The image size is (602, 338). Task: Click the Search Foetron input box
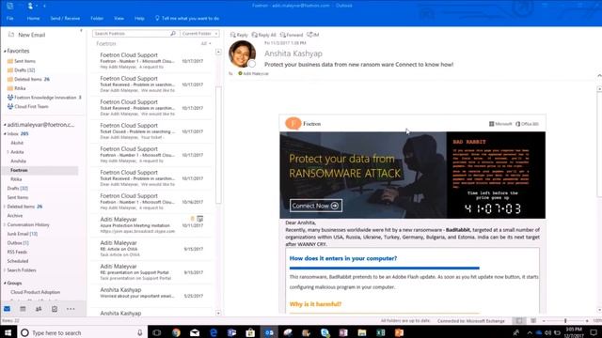pos(132,34)
